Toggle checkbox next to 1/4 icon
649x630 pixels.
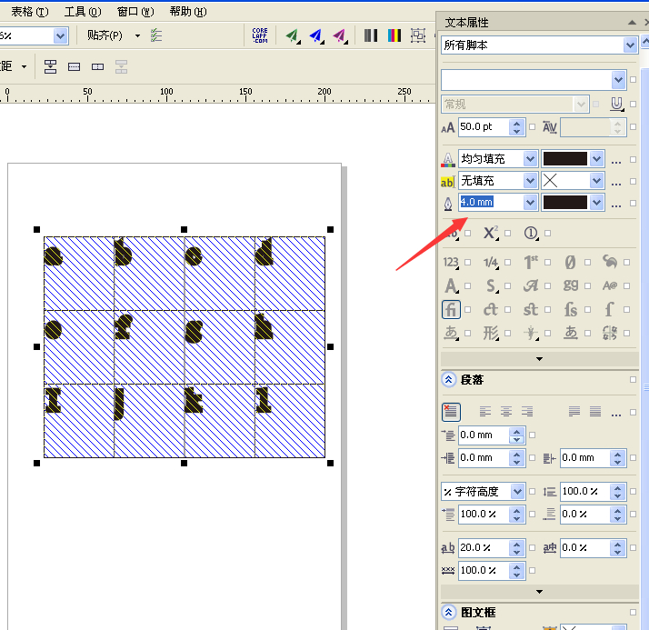(x=508, y=262)
